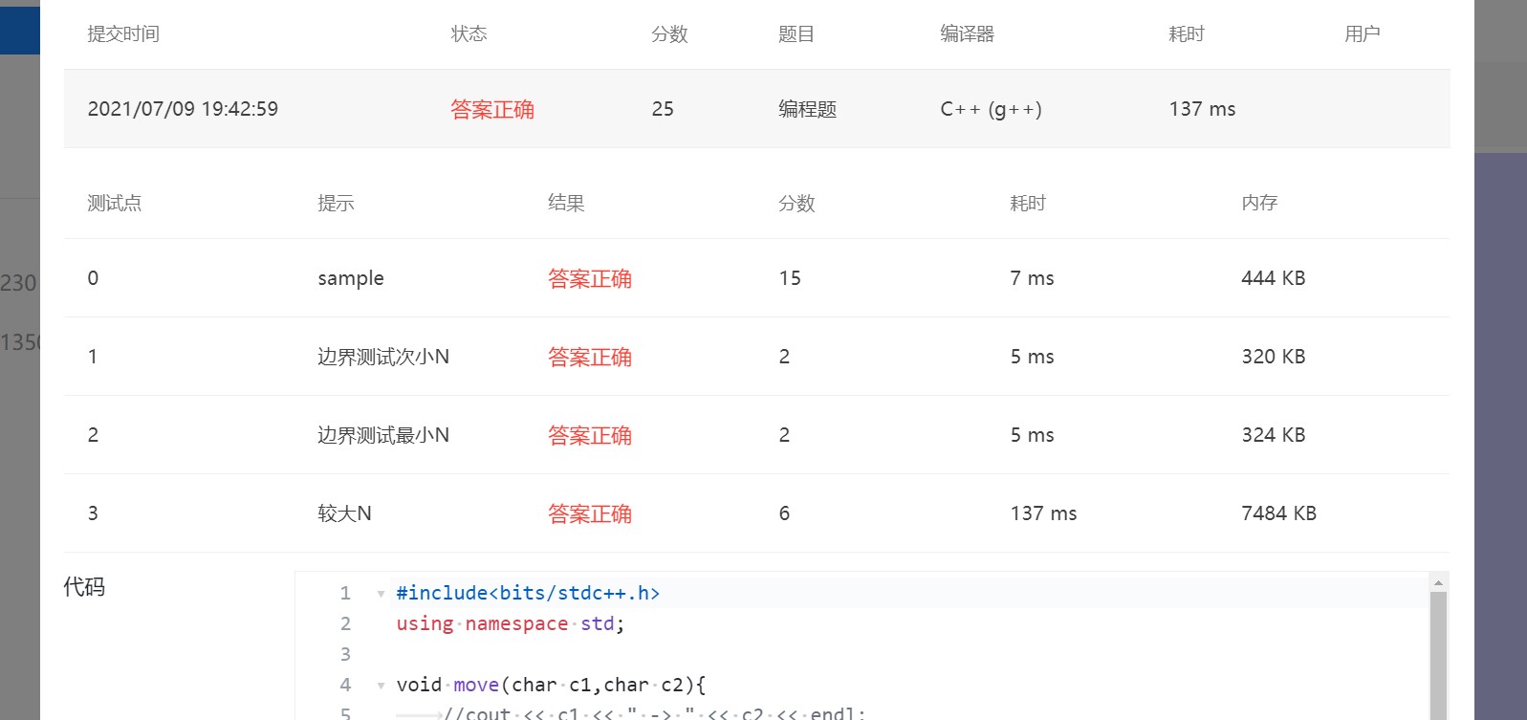Click the code editor scrollbar thumb

(1438, 655)
